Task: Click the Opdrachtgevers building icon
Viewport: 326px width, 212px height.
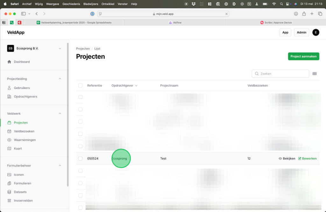Action: coord(9,97)
